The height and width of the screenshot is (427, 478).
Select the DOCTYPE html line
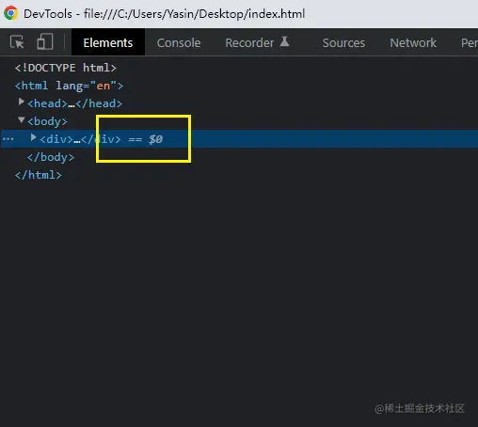(x=66, y=68)
